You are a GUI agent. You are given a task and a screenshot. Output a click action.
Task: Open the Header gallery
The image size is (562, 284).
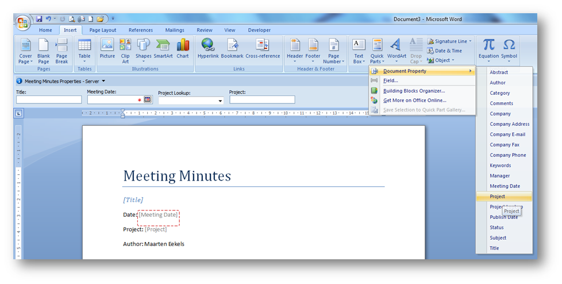coord(295,51)
